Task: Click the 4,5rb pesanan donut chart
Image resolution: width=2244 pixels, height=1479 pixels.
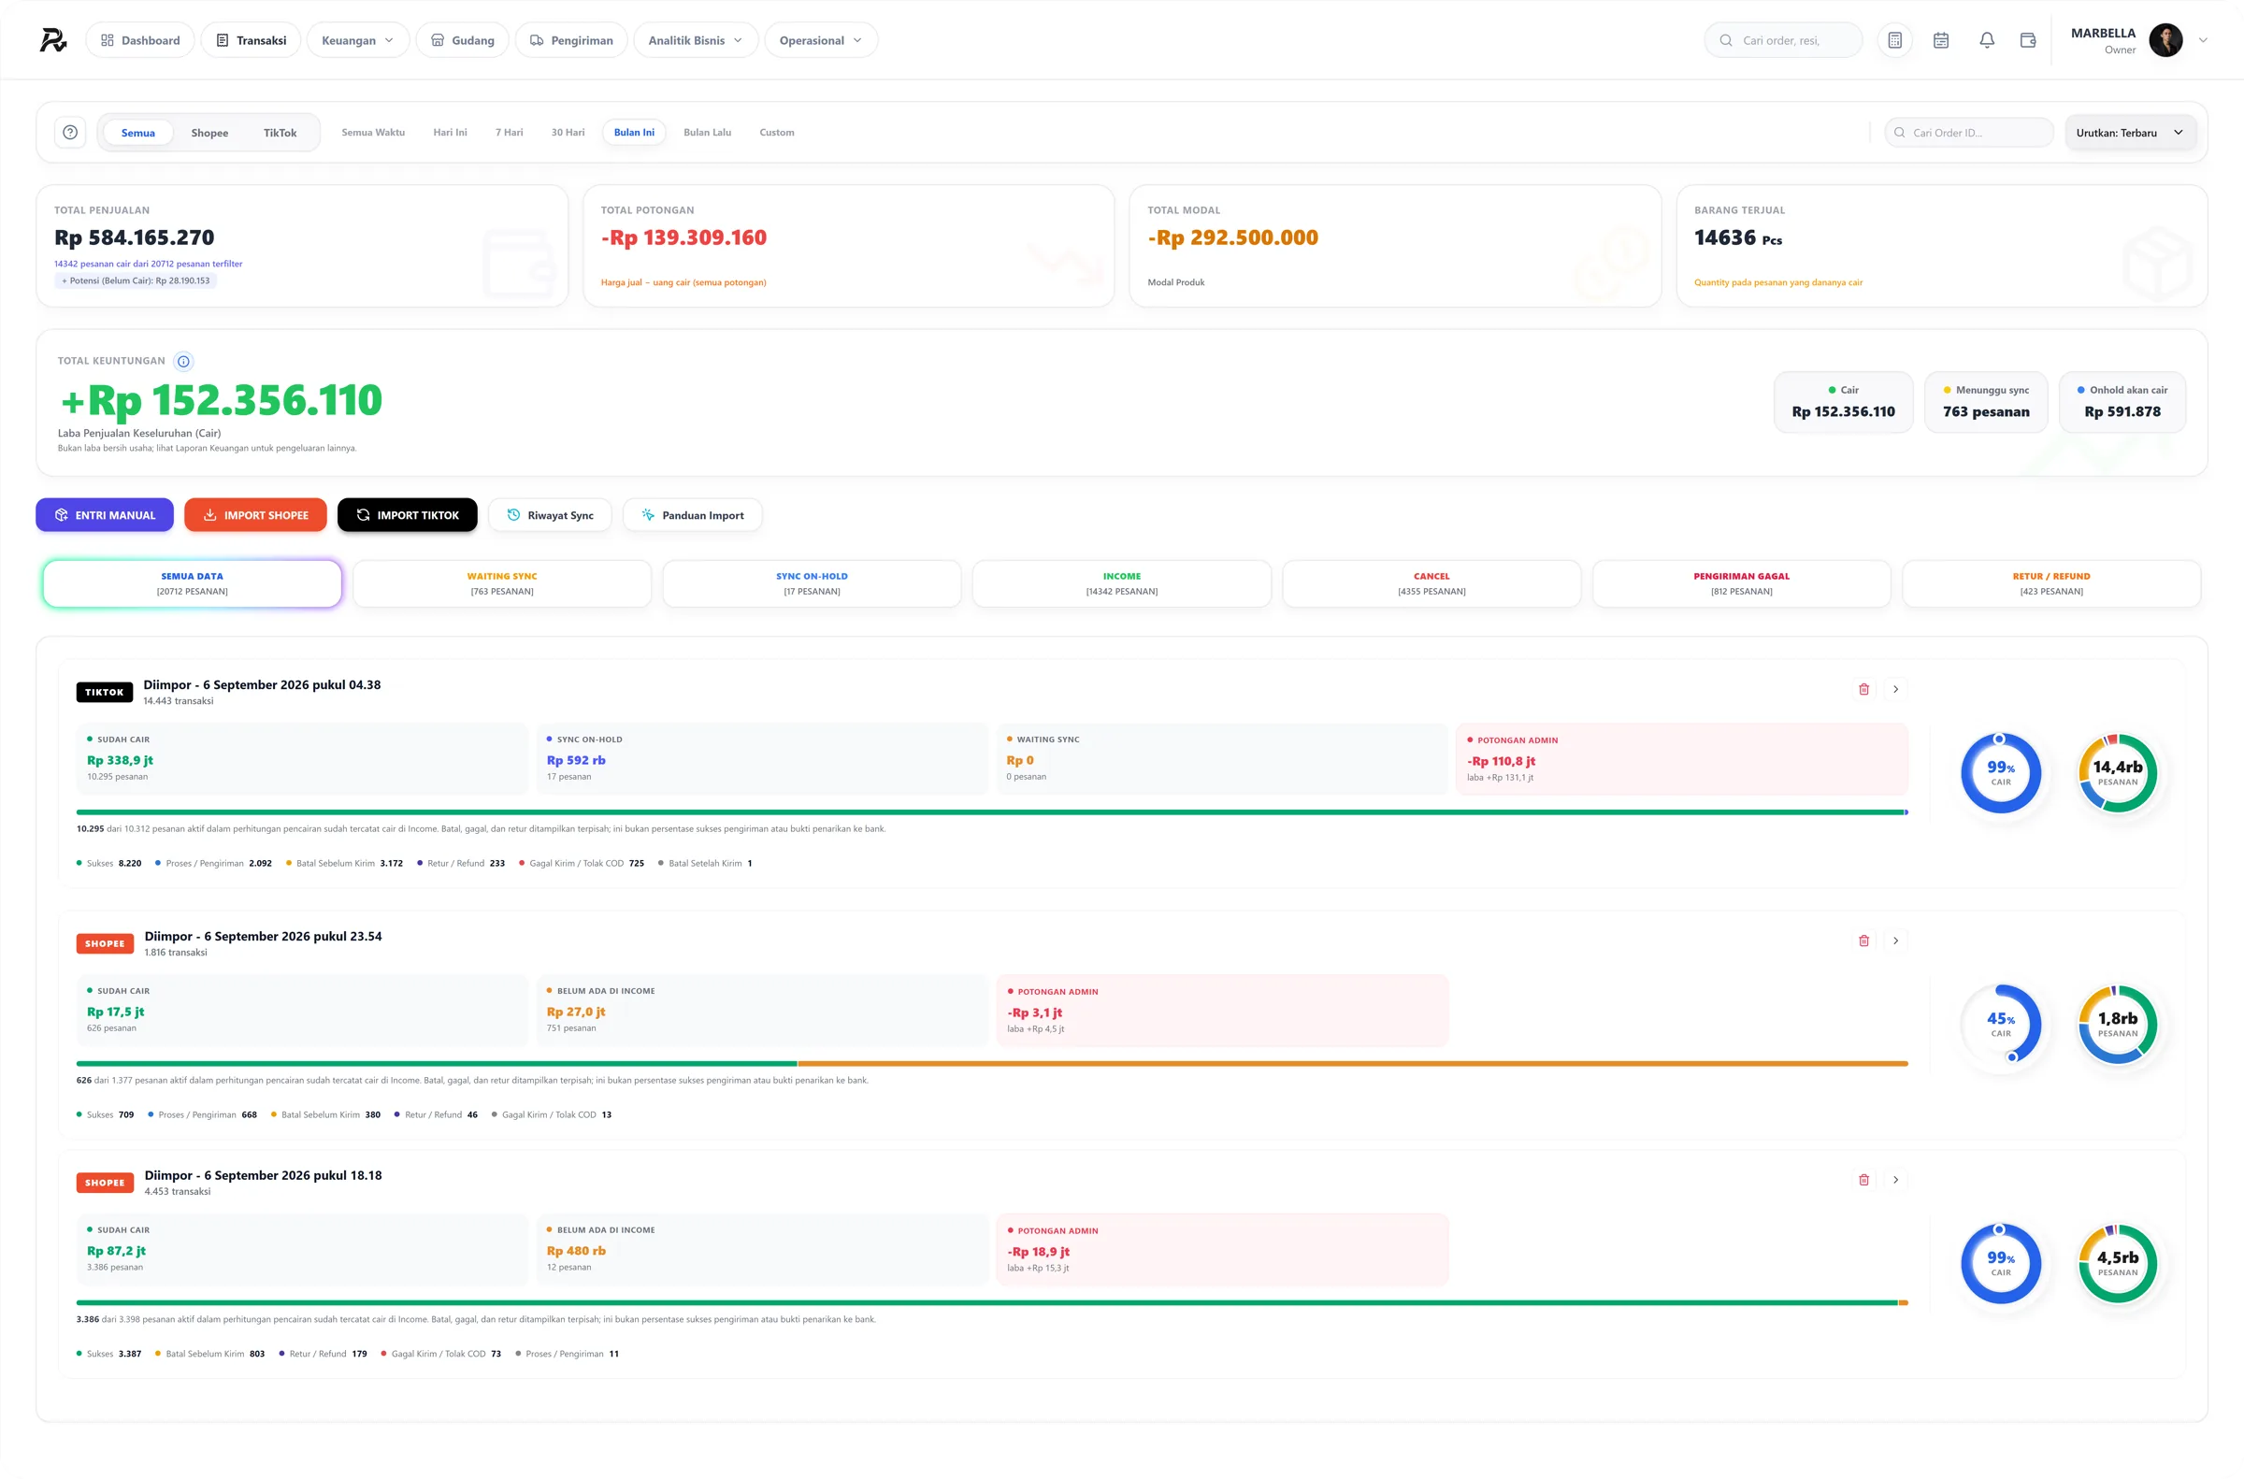Action: coord(2118,1264)
